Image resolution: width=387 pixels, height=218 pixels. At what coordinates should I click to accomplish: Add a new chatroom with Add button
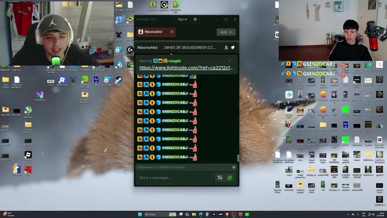226,32
